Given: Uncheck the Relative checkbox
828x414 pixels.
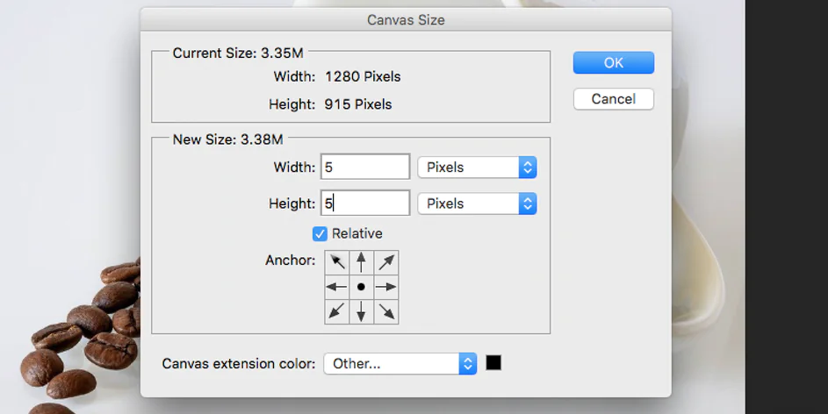Looking at the screenshot, I should 320,233.
